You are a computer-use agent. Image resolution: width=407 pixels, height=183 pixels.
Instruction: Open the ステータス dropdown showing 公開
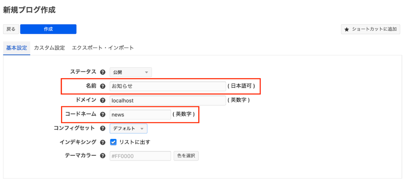click(x=130, y=73)
